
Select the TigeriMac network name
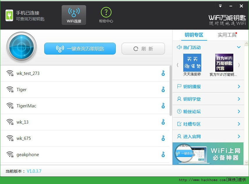click(x=26, y=106)
